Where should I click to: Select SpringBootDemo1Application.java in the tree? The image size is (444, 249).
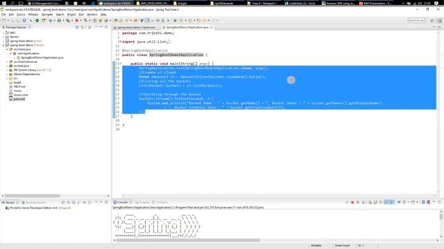(x=42, y=57)
